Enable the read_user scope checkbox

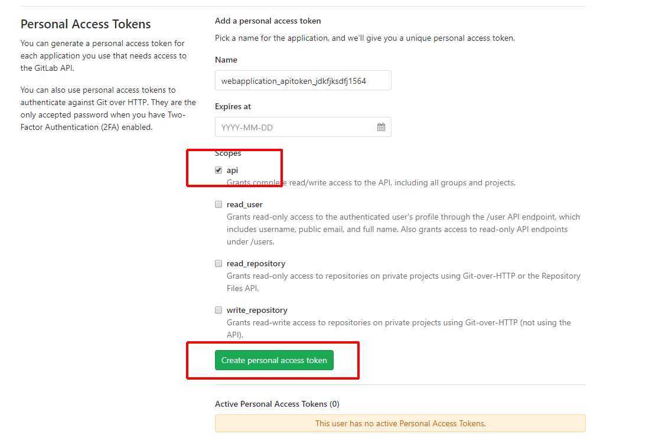pos(219,204)
